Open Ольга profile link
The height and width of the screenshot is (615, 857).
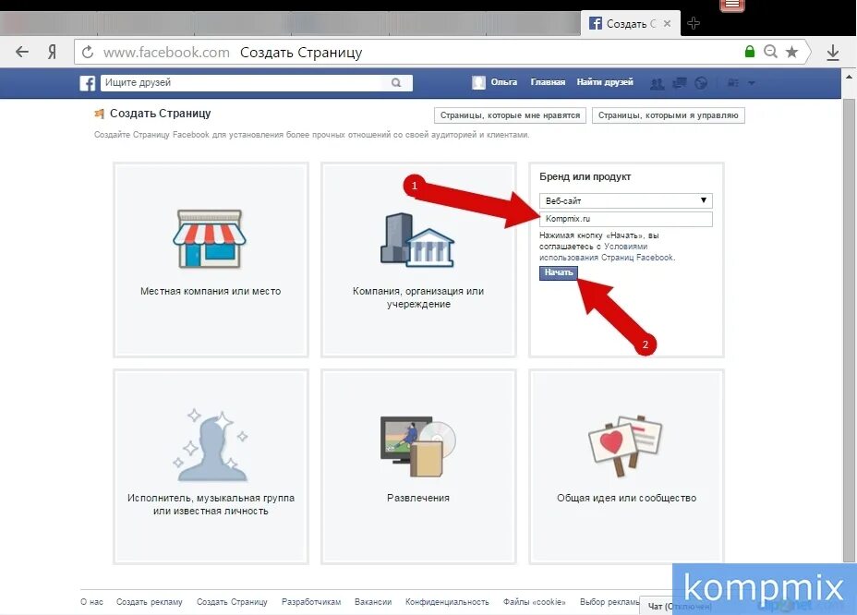[x=504, y=82]
